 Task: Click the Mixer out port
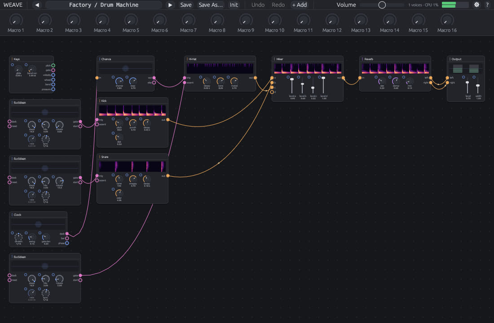(x=343, y=78)
